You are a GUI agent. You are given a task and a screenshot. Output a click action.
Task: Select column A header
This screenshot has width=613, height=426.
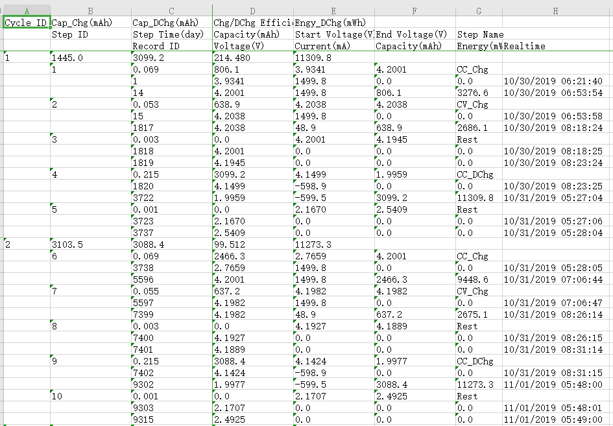click(27, 10)
